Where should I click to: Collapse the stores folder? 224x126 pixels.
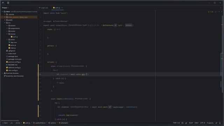(x=7, y=34)
